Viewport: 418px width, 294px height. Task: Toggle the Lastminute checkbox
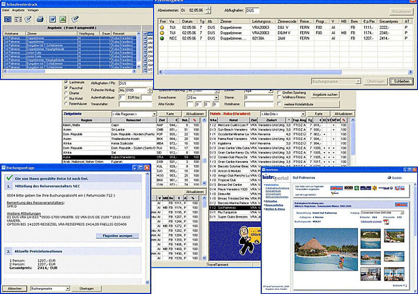pyautogui.click(x=66, y=82)
